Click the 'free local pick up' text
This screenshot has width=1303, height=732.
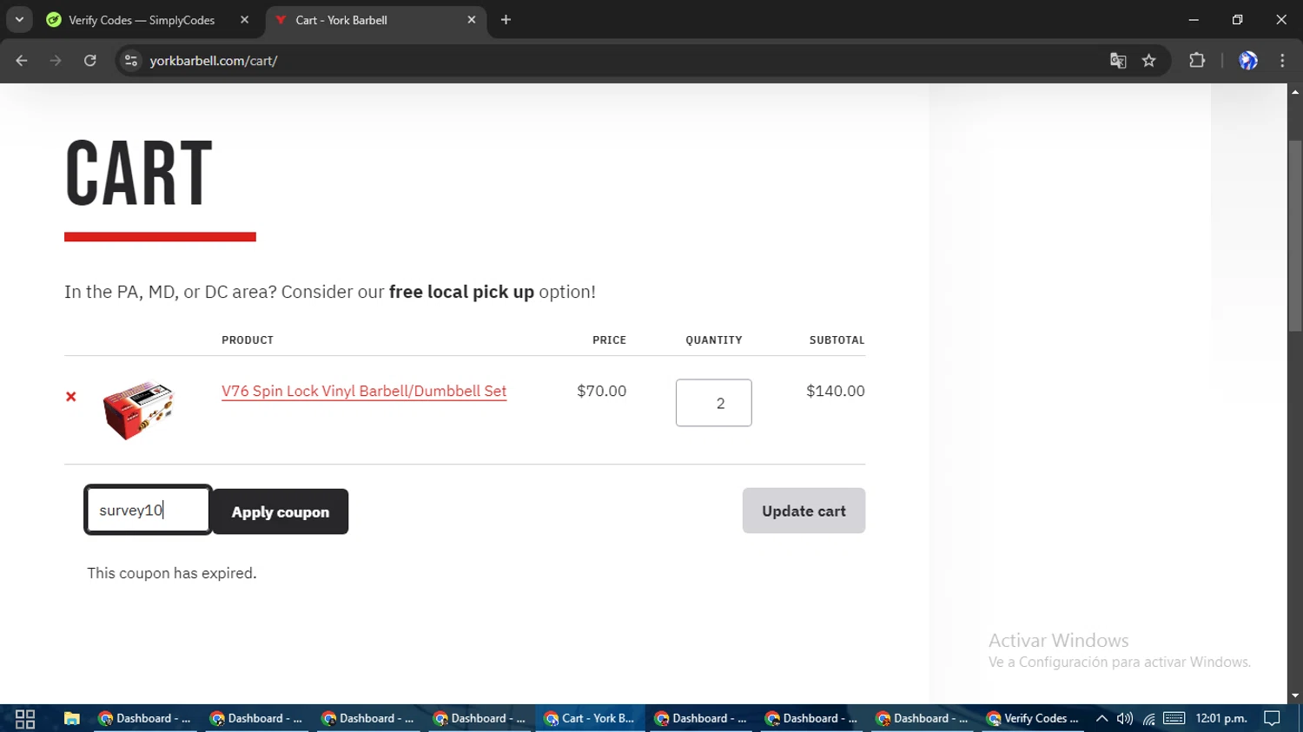[461, 292]
